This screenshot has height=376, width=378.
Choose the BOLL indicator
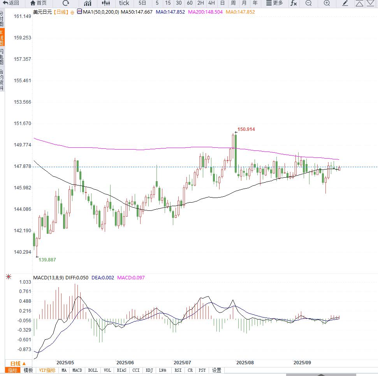pos(93,370)
